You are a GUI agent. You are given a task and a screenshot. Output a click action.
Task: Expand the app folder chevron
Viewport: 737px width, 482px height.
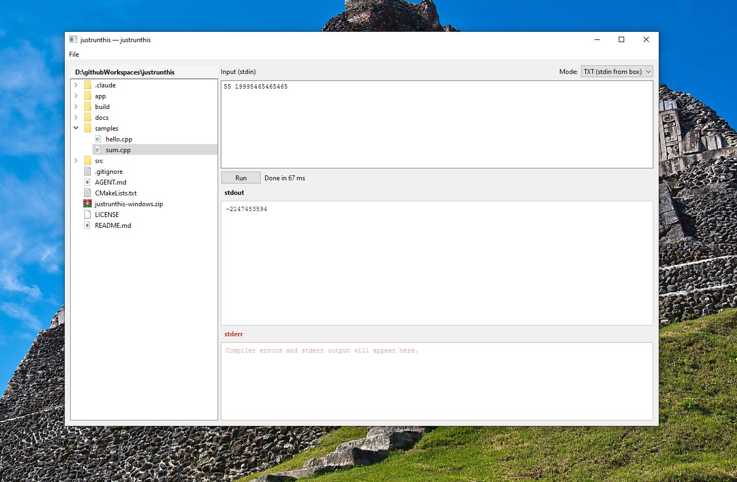[76, 96]
